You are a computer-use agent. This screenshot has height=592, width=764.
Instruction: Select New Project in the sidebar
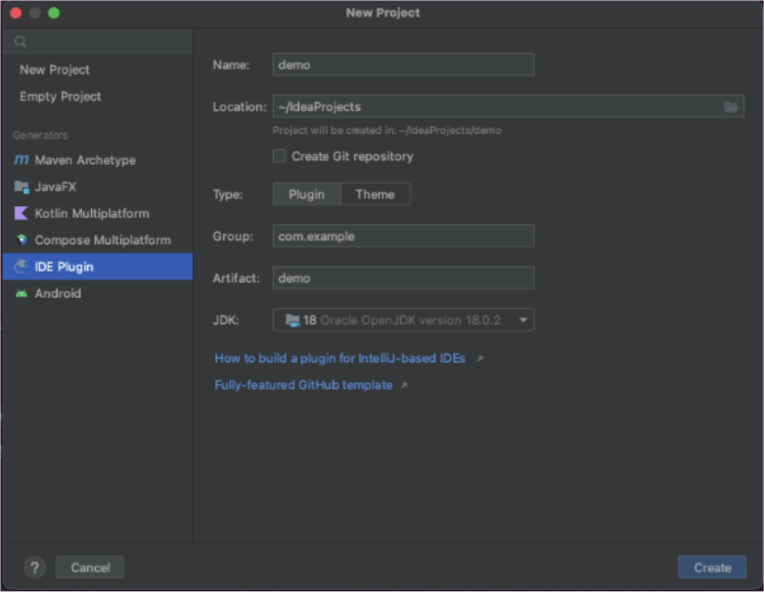tap(55, 69)
